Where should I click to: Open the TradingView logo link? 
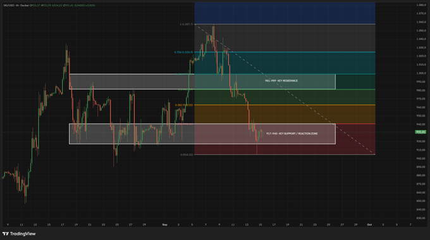(19, 234)
